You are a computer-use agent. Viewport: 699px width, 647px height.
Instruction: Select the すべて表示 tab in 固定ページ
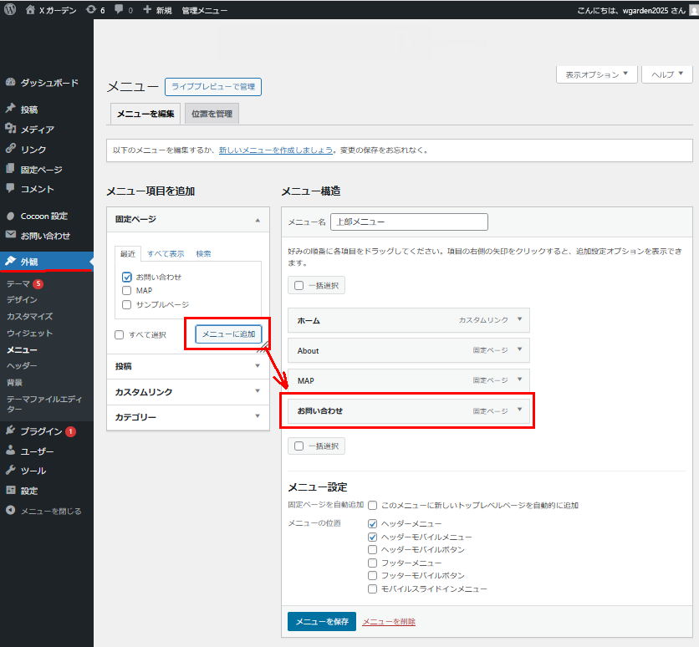pos(166,254)
